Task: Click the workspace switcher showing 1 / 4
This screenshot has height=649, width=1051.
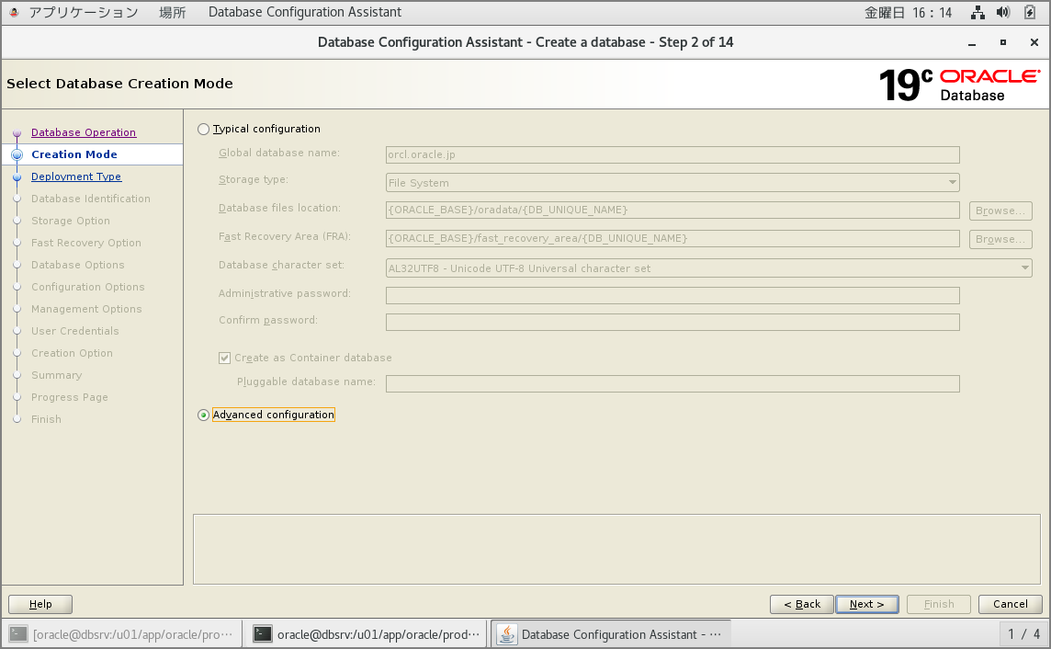Action: click(1023, 634)
